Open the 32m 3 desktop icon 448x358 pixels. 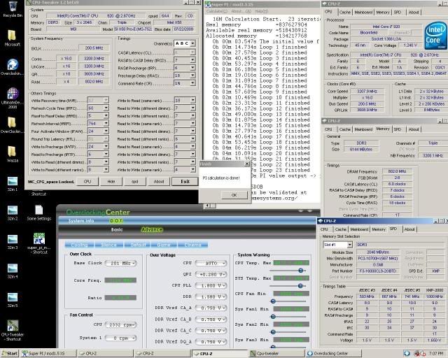[x=12, y=239]
